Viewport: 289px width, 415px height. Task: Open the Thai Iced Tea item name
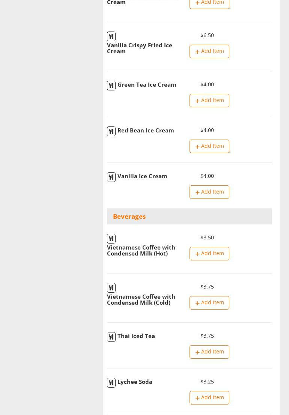click(x=136, y=336)
